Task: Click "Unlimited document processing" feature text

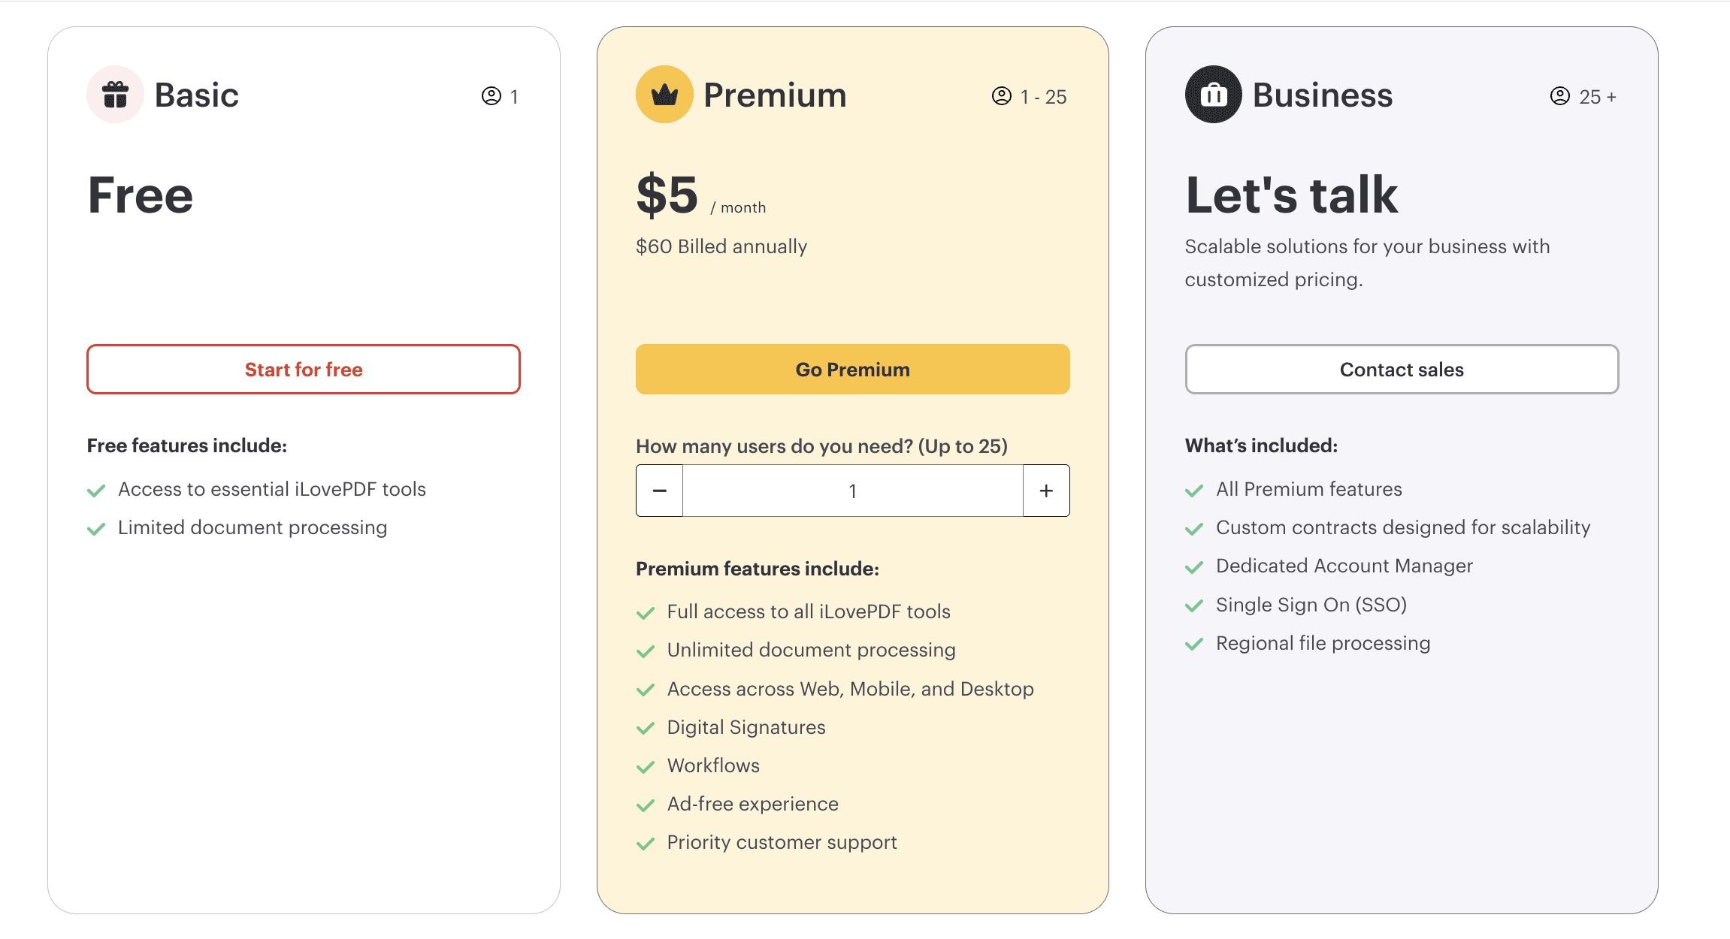Action: pyautogui.click(x=811, y=650)
